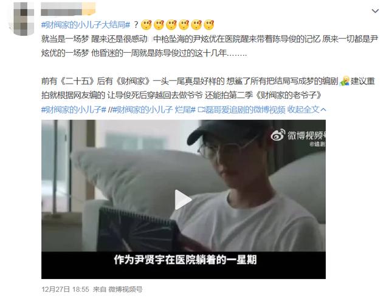This screenshot has width=389, height=299.
Task: Open the post timestamp 12月27日 18:55
Action: (x=65, y=289)
